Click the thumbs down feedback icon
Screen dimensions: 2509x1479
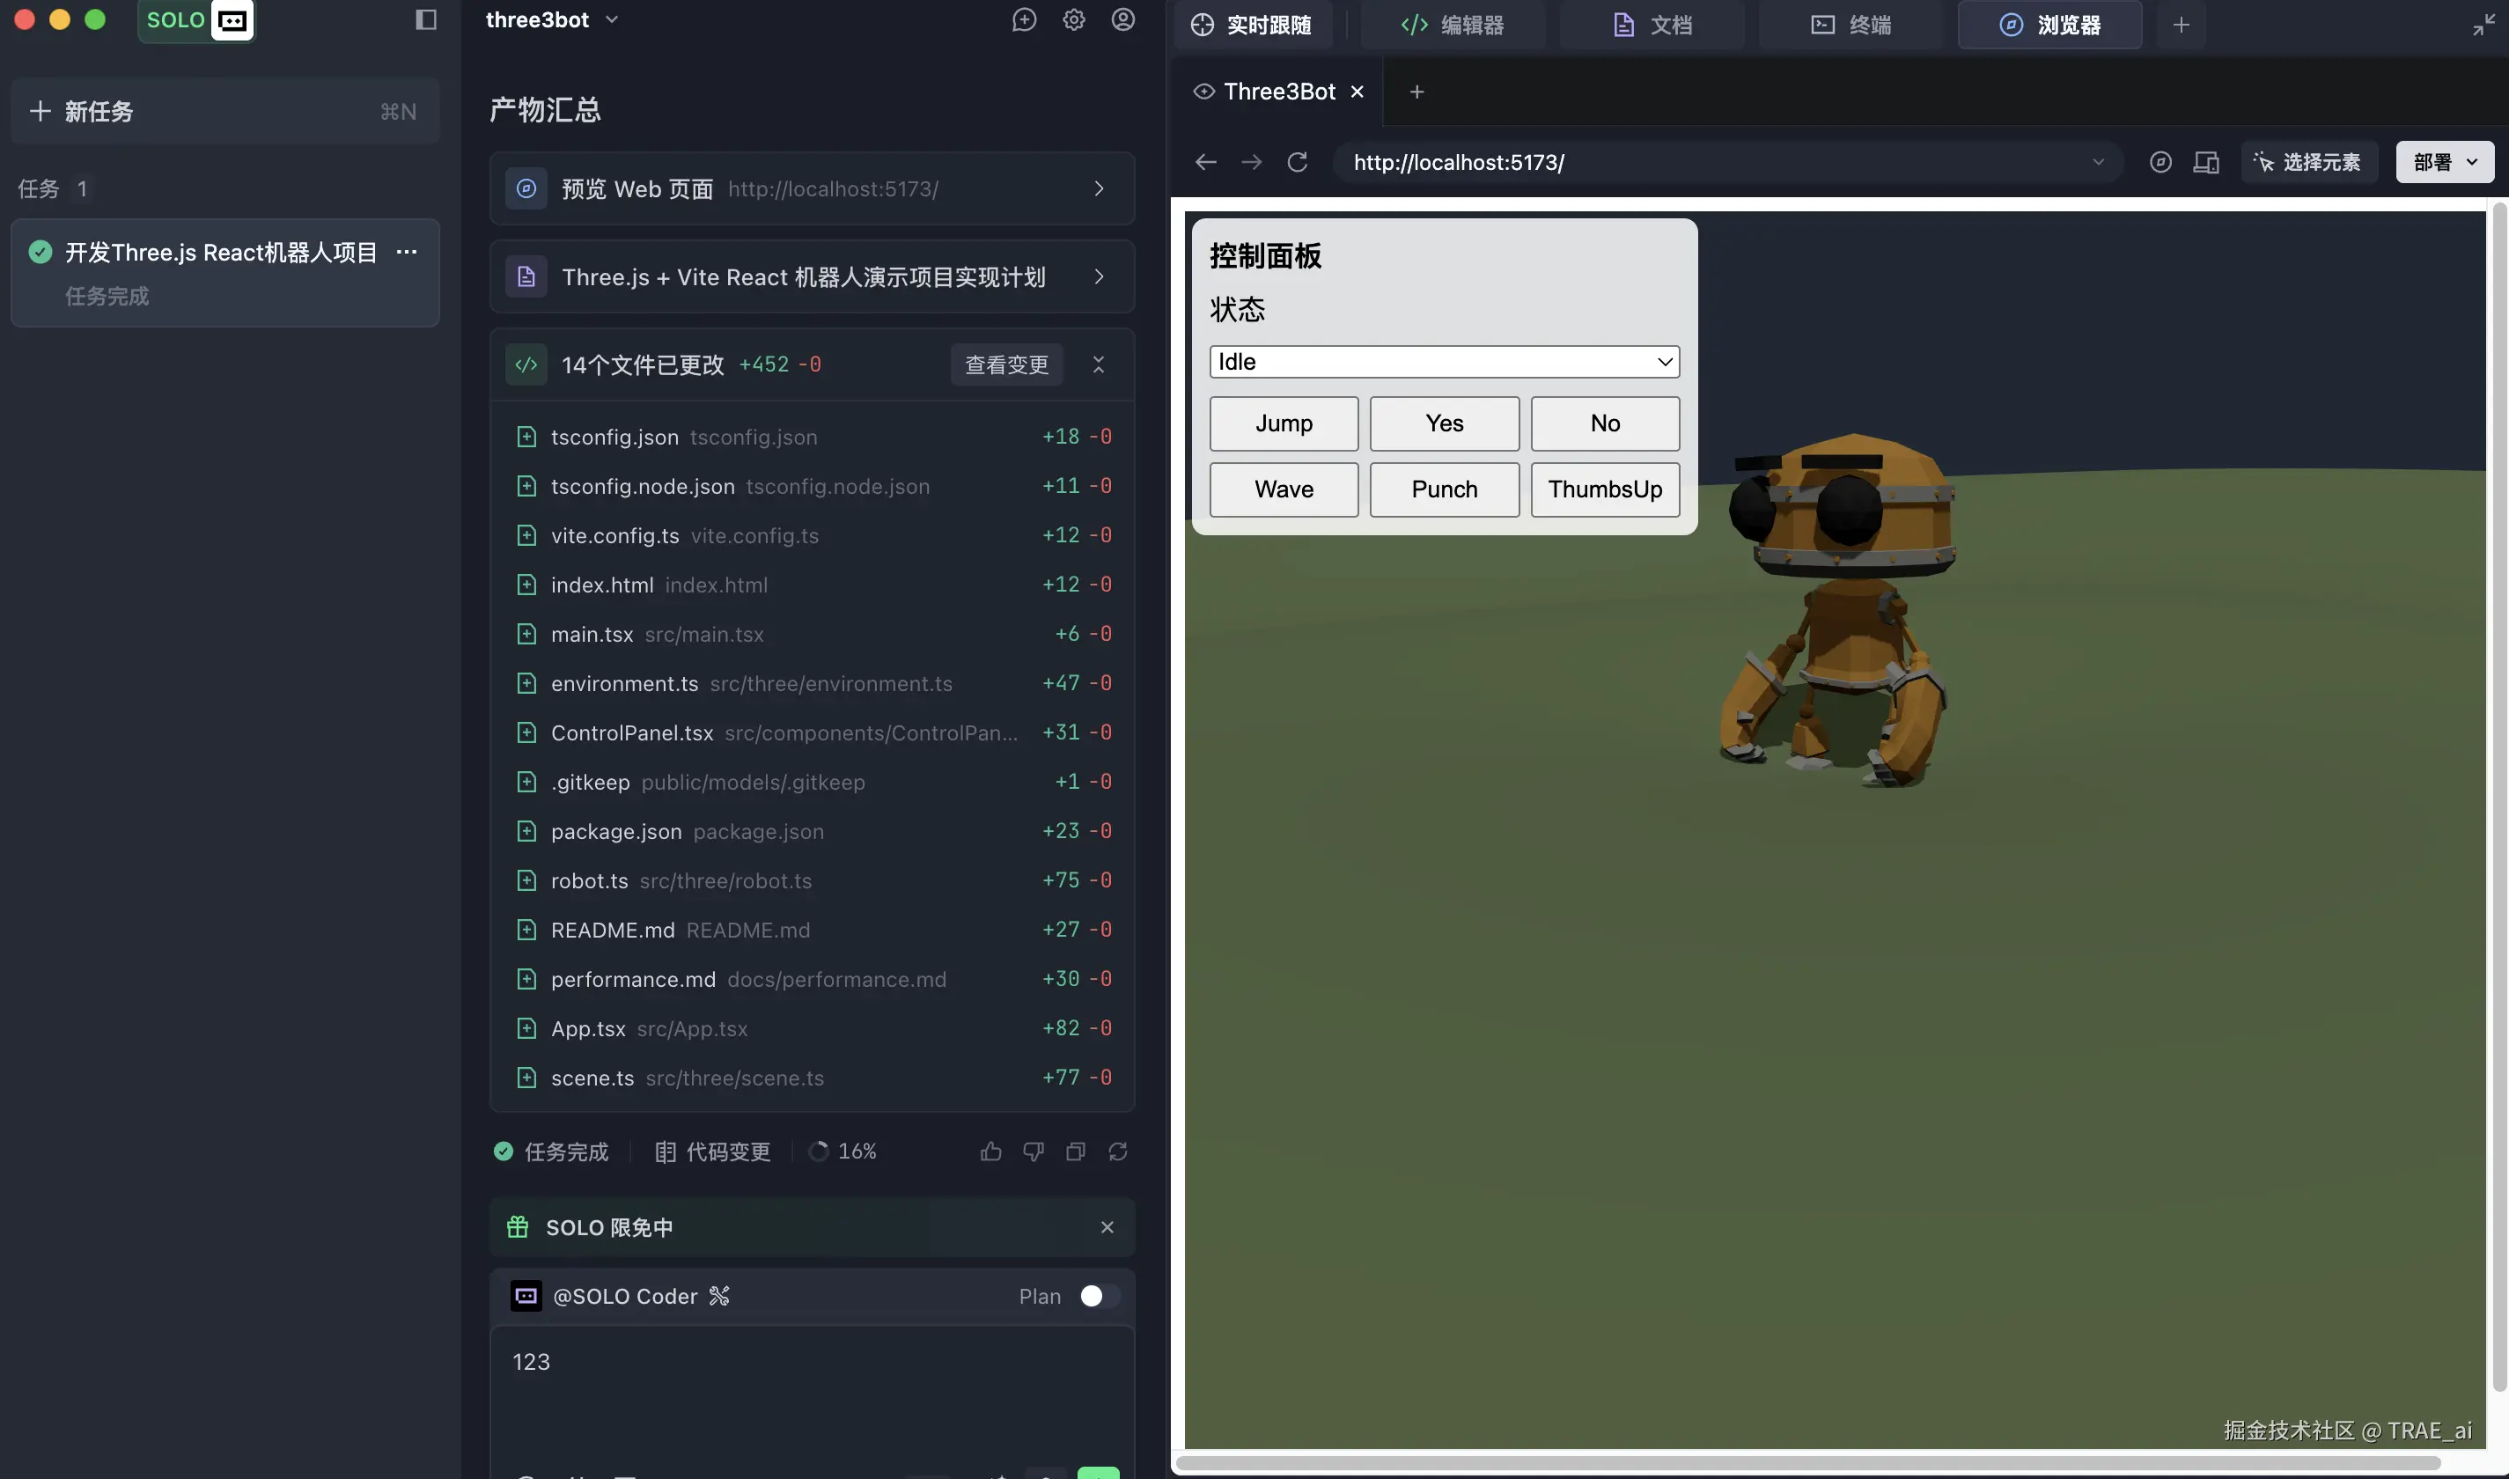click(x=1034, y=1152)
